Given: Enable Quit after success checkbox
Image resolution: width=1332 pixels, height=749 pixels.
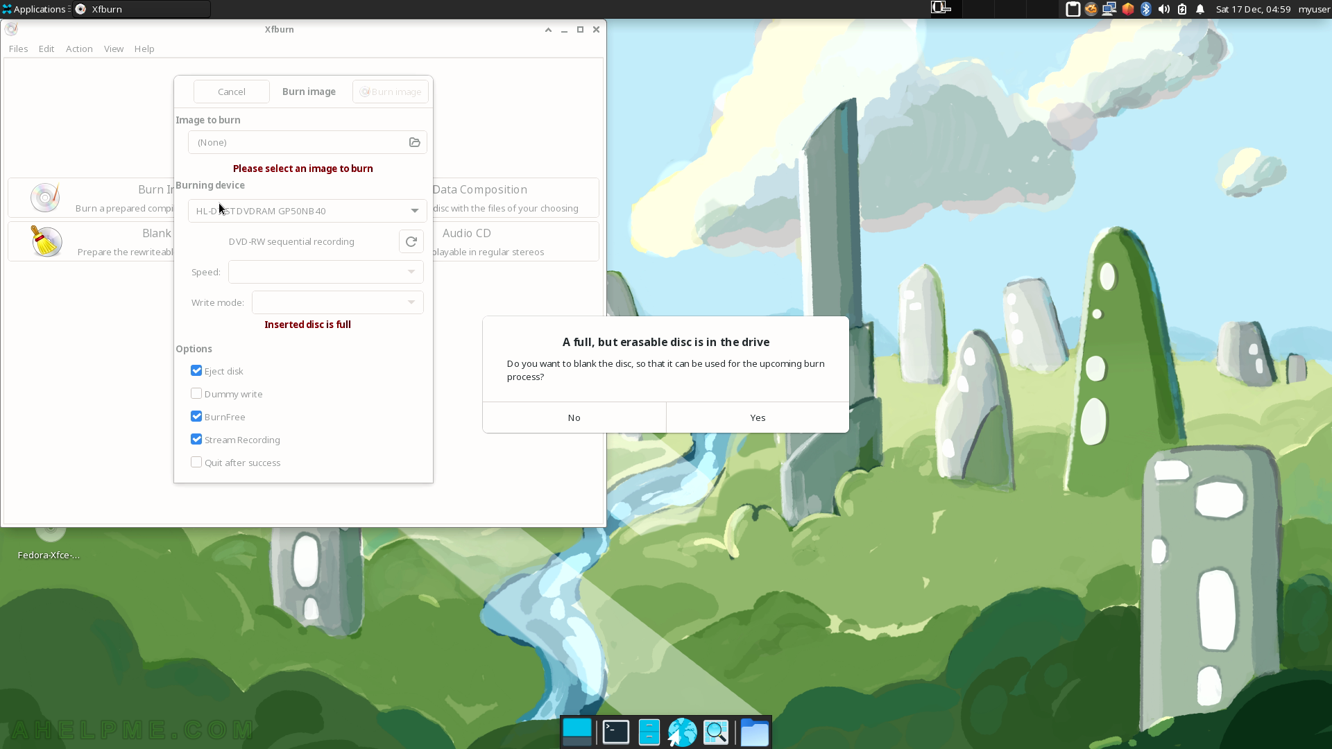Looking at the screenshot, I should [196, 463].
